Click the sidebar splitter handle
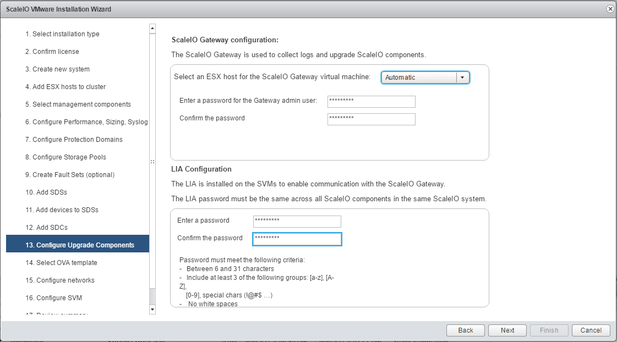The height and width of the screenshot is (342, 617). (152, 162)
